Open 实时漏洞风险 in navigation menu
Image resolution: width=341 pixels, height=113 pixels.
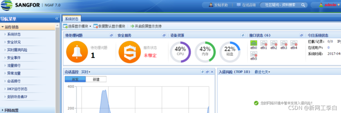pyautogui.click(x=17, y=50)
